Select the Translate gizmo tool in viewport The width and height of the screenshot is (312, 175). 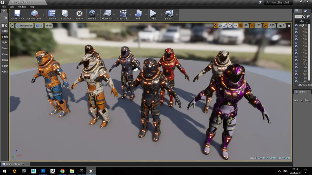point(216,26)
